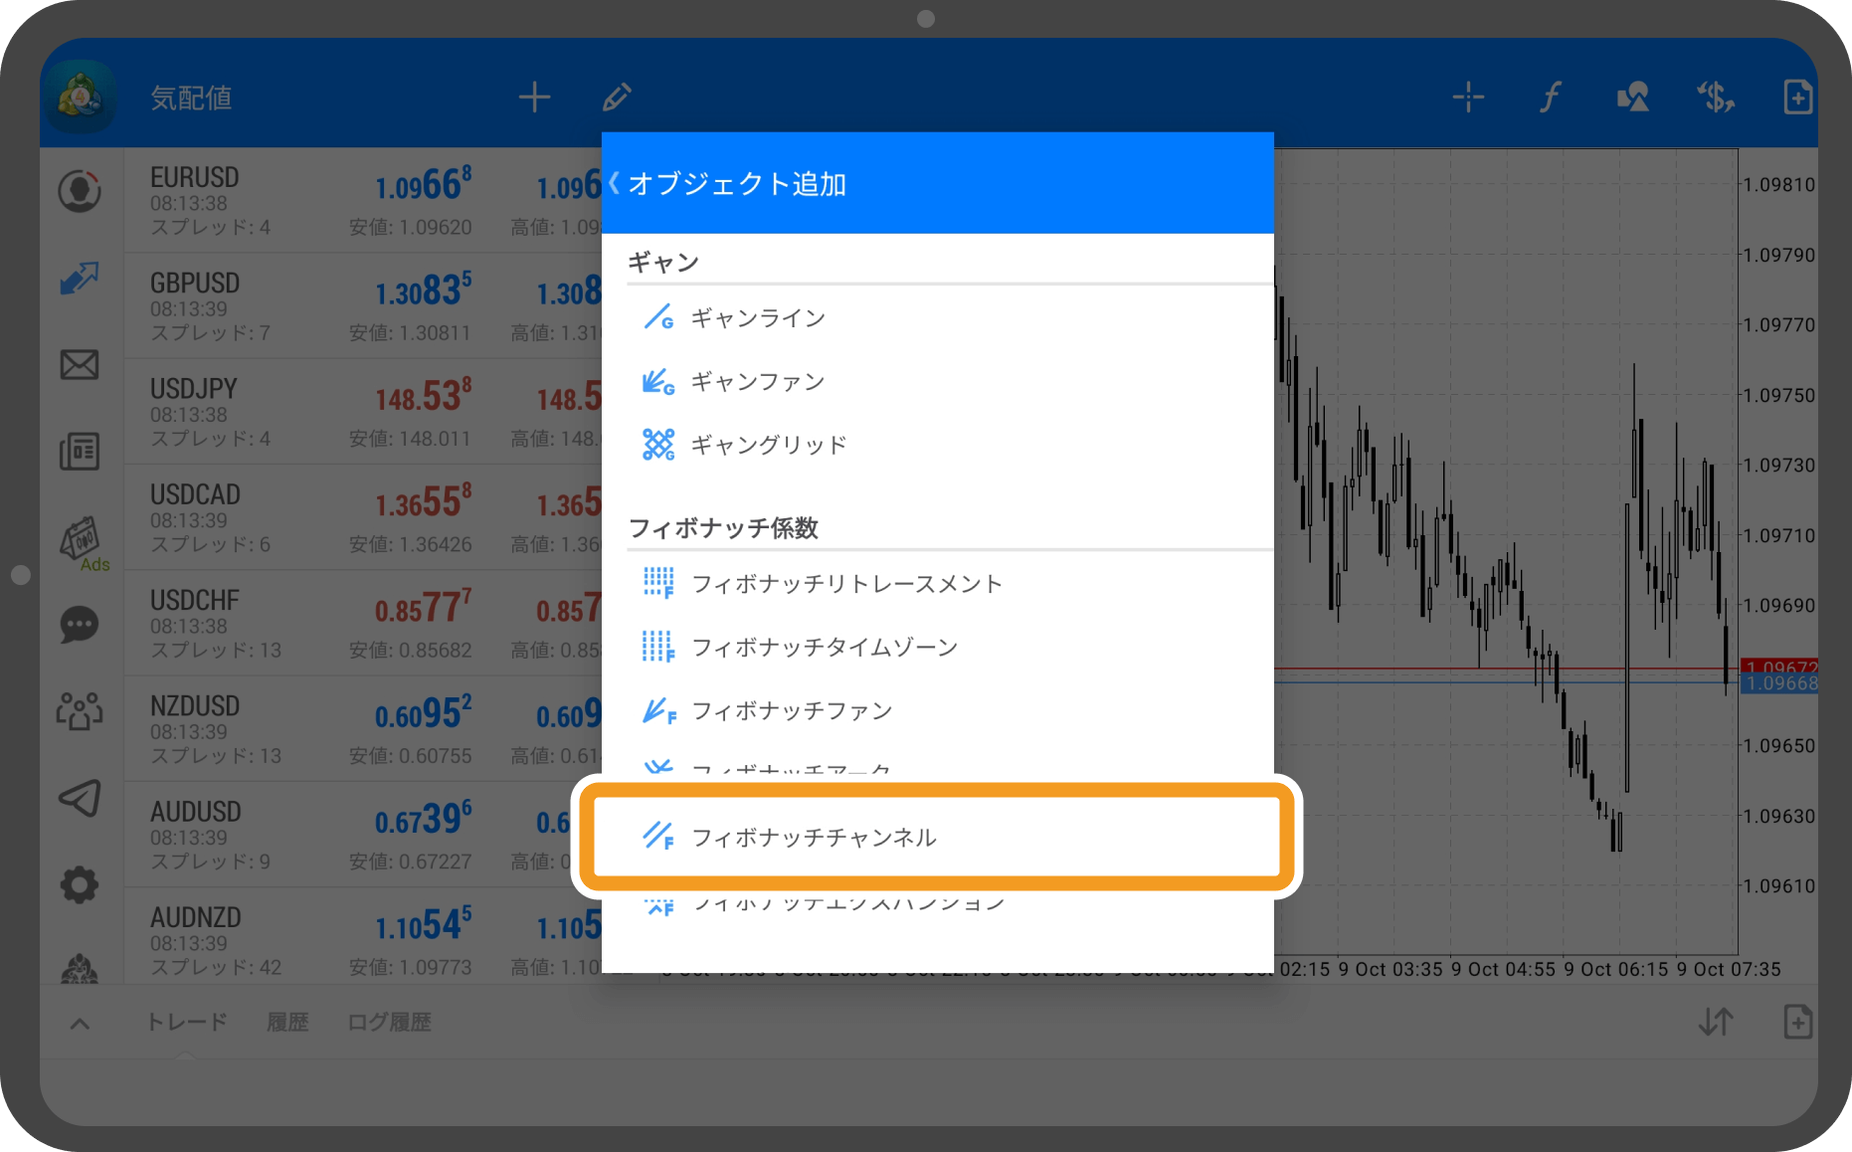Open chart objects with the graph icon
Viewport: 1852px width, 1152px height.
pos(1631,96)
